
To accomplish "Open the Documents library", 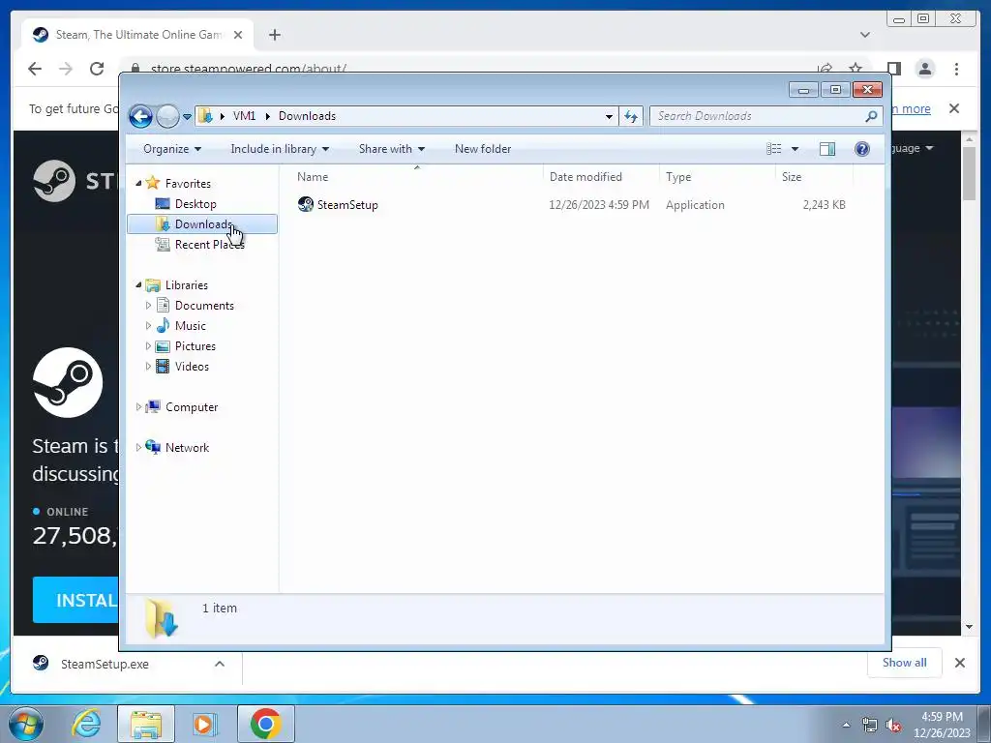I will click(204, 306).
